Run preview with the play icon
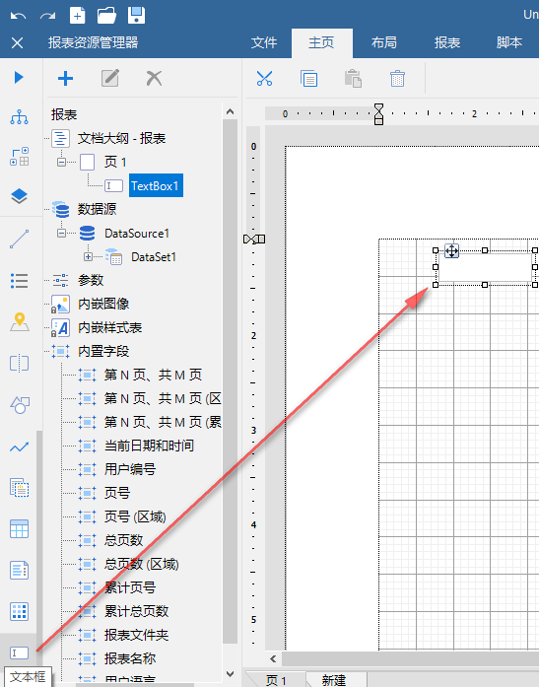Viewport: 539px width, 687px height. click(x=19, y=78)
